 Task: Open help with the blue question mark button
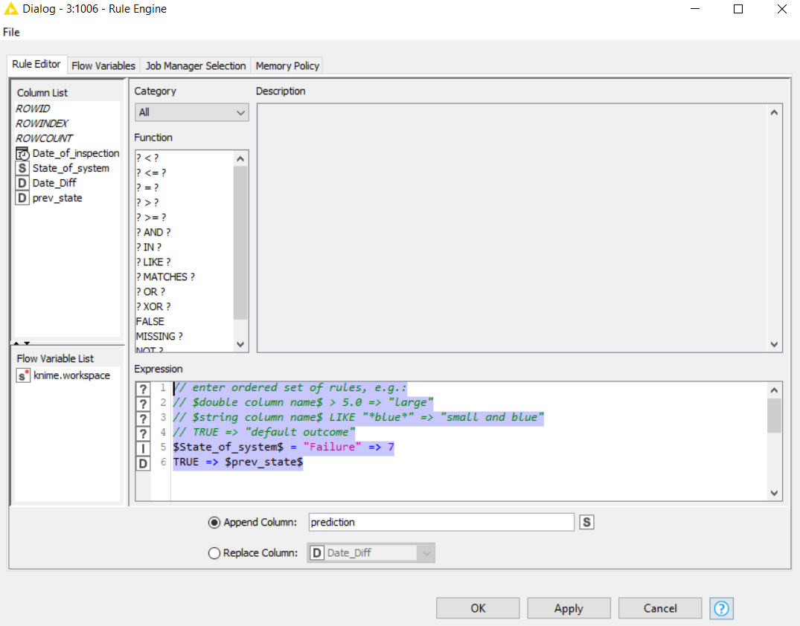click(x=721, y=608)
